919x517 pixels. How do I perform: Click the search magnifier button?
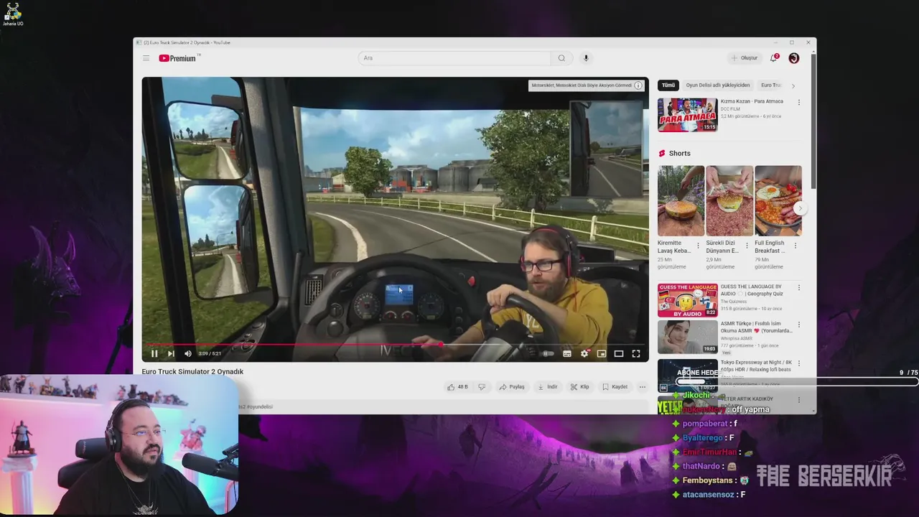(561, 58)
